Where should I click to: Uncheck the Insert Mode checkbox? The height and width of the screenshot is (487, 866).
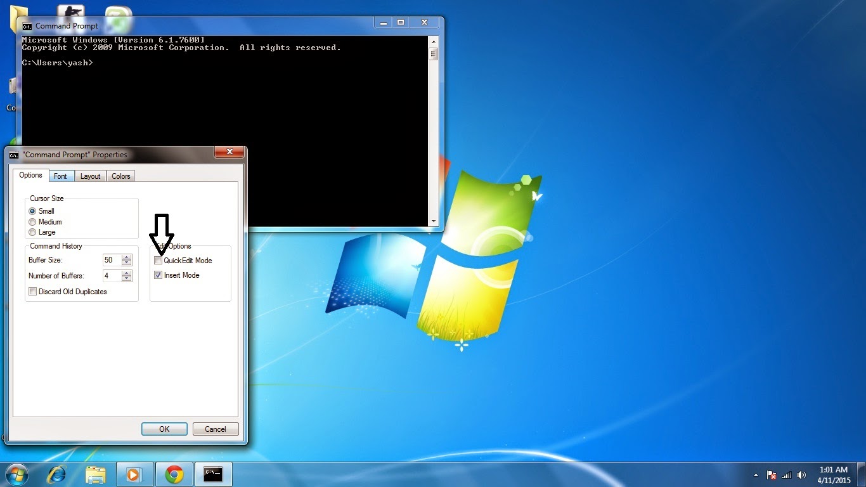click(x=158, y=275)
